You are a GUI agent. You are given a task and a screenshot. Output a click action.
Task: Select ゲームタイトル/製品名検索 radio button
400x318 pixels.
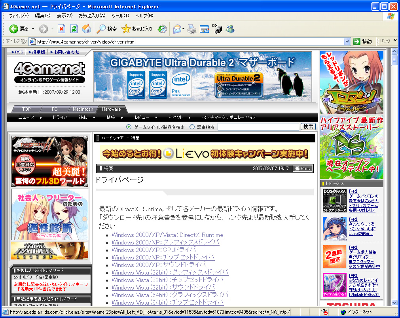click(x=129, y=127)
